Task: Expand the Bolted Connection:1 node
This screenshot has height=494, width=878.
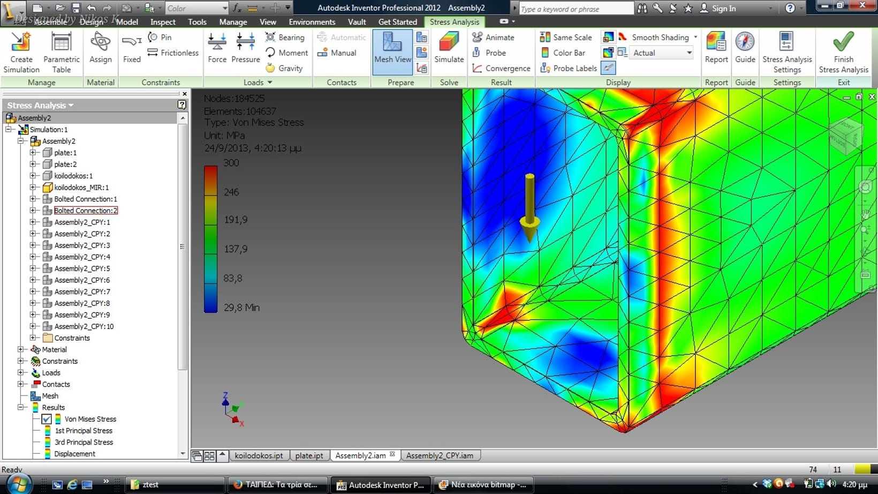Action: [x=33, y=199]
